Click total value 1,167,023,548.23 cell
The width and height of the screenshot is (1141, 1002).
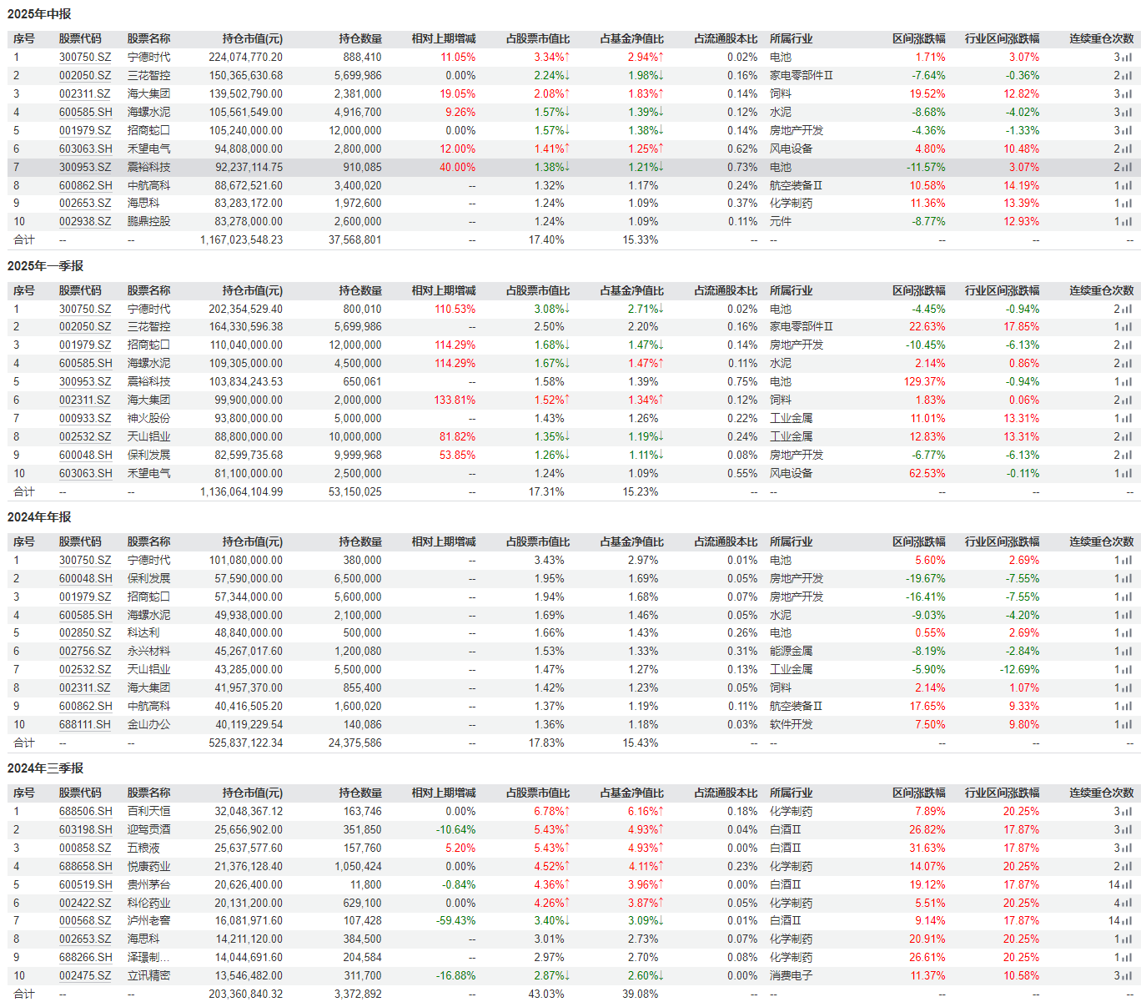coord(242,240)
